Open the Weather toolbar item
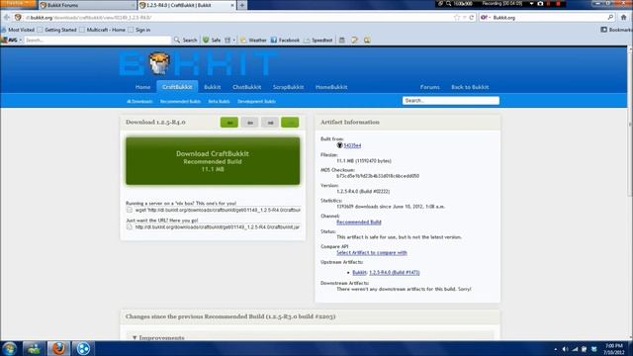Image resolution: width=633 pixels, height=356 pixels. tap(253, 40)
